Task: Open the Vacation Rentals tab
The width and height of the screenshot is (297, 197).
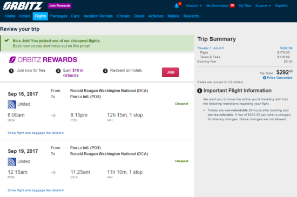Action: point(98,16)
